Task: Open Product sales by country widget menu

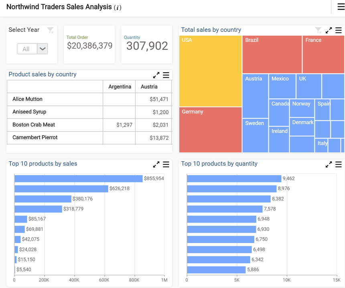Action: point(166,75)
